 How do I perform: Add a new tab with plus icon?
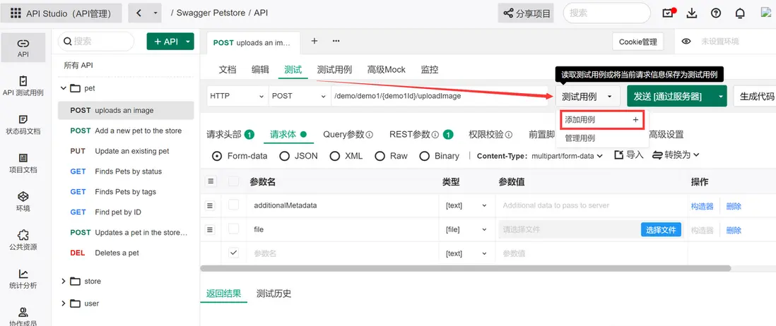point(314,41)
